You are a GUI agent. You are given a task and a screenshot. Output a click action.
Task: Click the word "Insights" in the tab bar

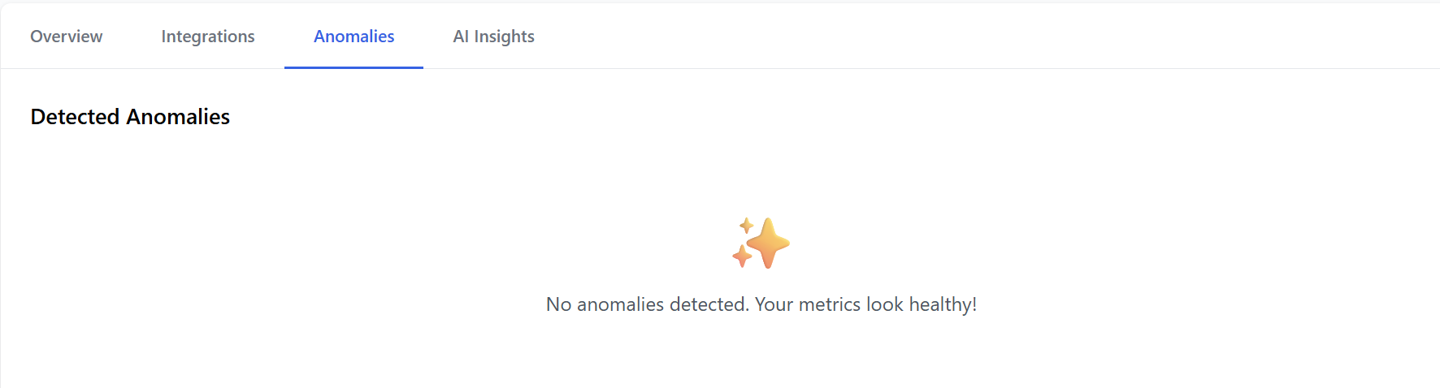(504, 37)
